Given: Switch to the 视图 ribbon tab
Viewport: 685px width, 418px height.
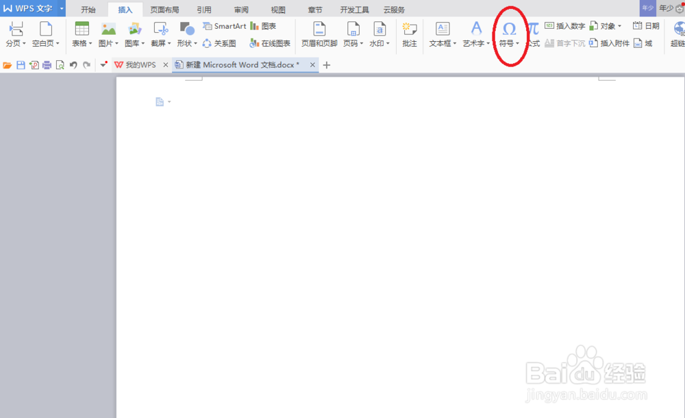Looking at the screenshot, I should click(x=278, y=10).
